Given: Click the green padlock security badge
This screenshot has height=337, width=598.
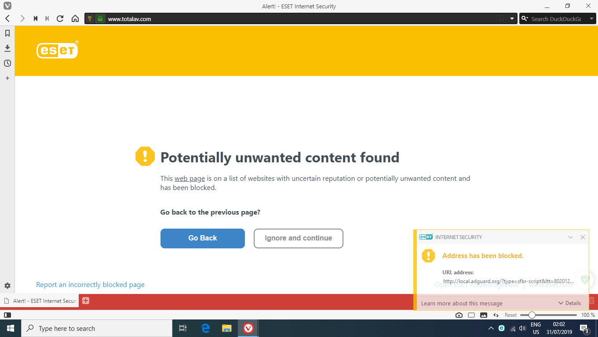Looking at the screenshot, I should pos(100,18).
